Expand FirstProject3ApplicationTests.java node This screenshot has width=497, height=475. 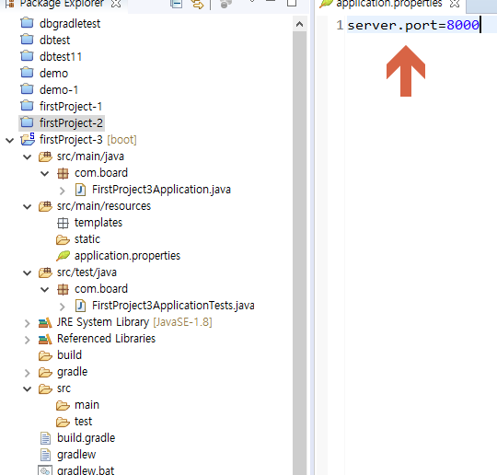pos(63,307)
